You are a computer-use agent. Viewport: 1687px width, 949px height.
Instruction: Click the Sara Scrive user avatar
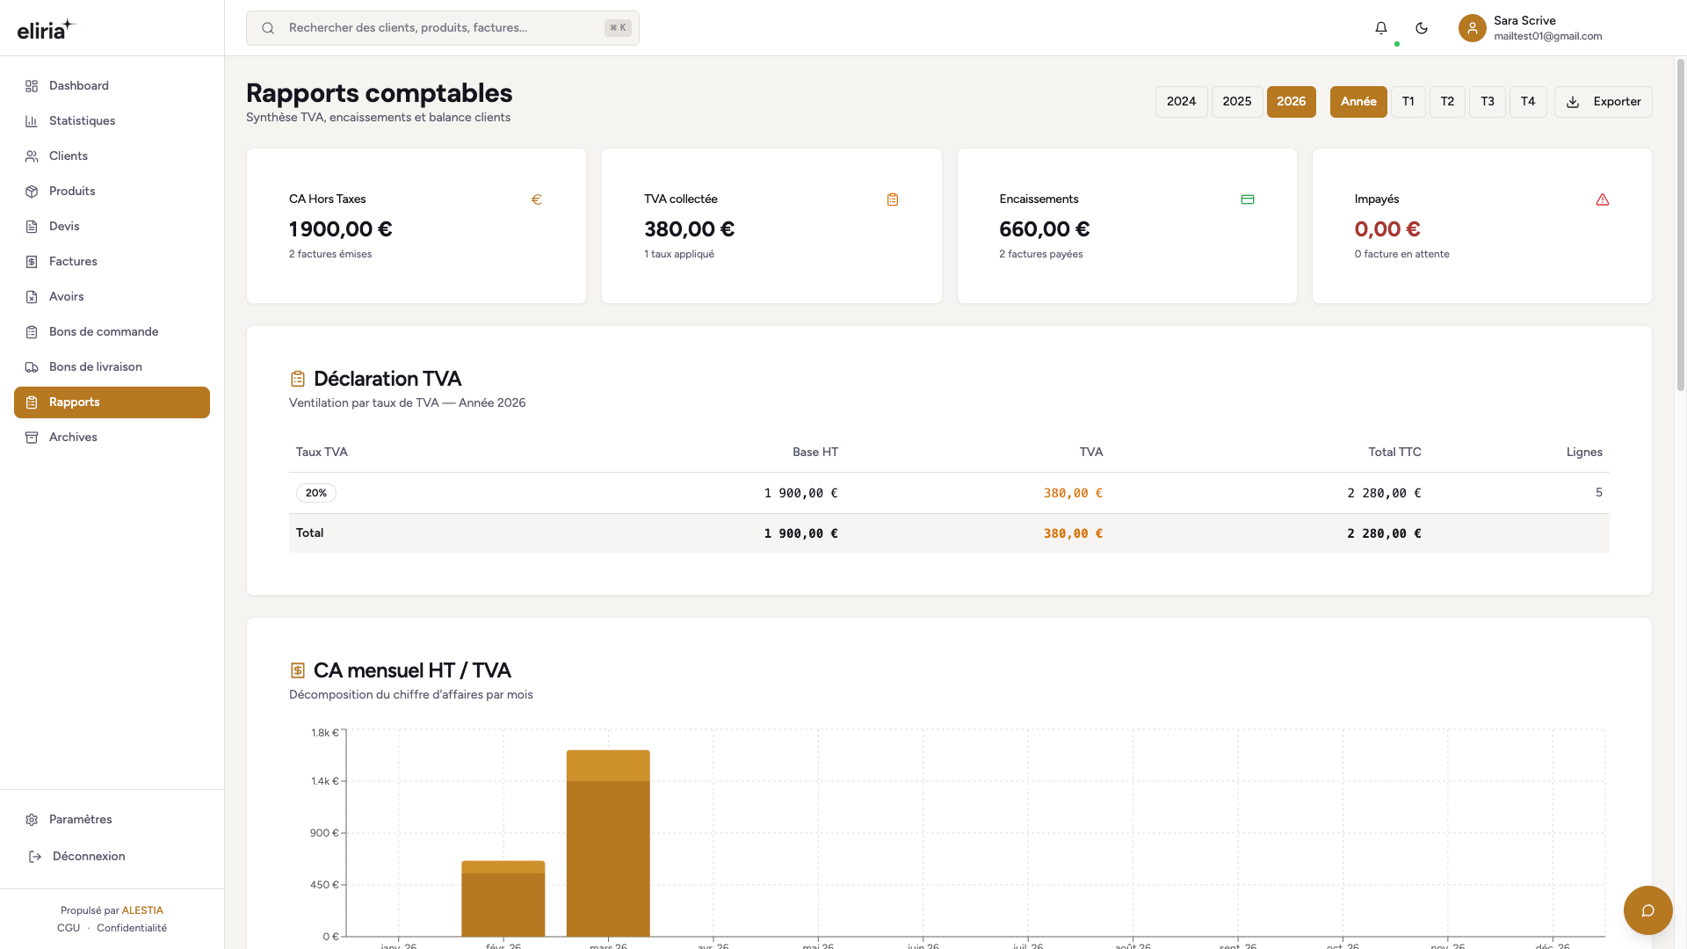coord(1472,28)
